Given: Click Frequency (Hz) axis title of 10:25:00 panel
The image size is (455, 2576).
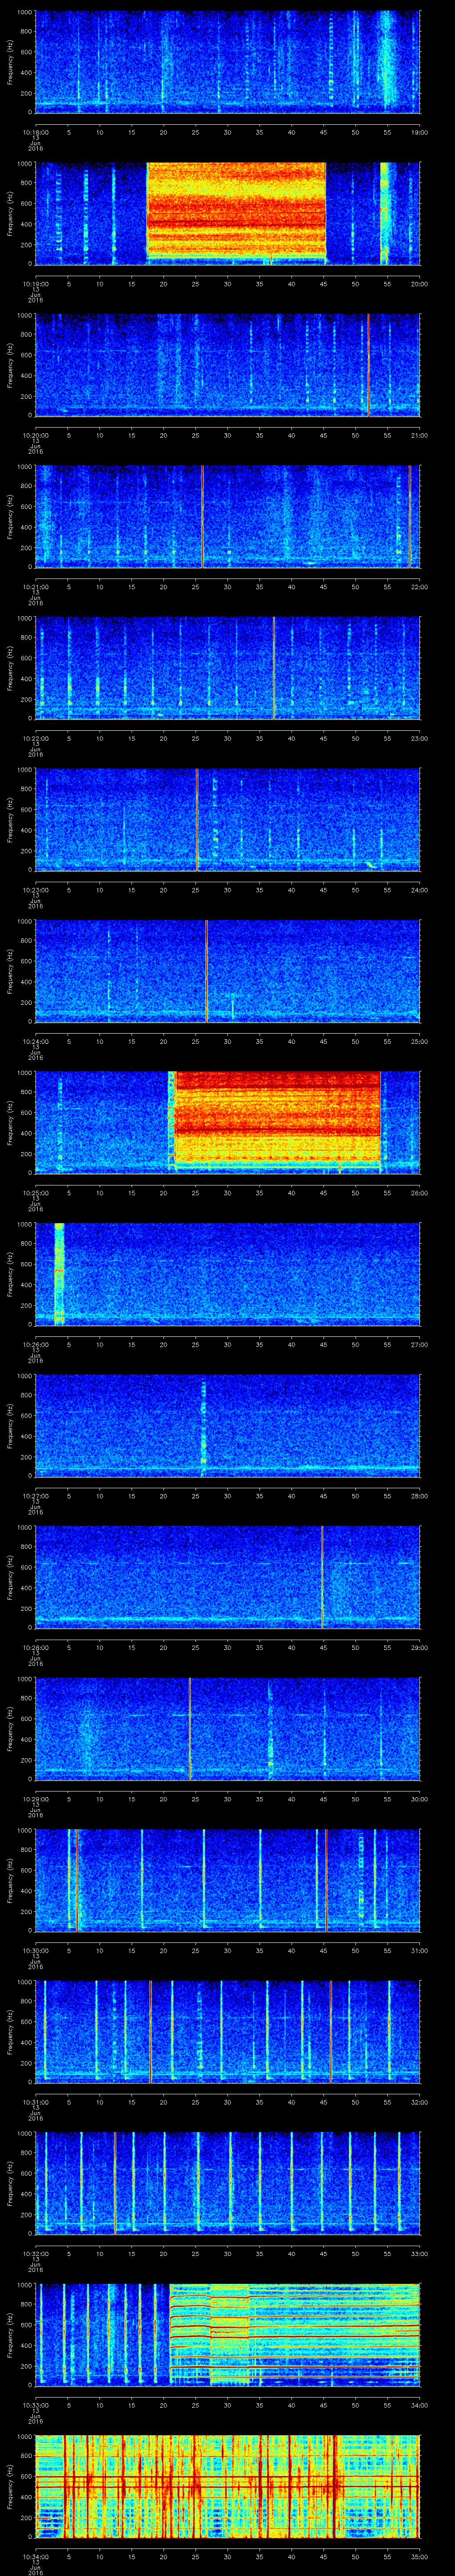Looking at the screenshot, I should (x=10, y=1122).
